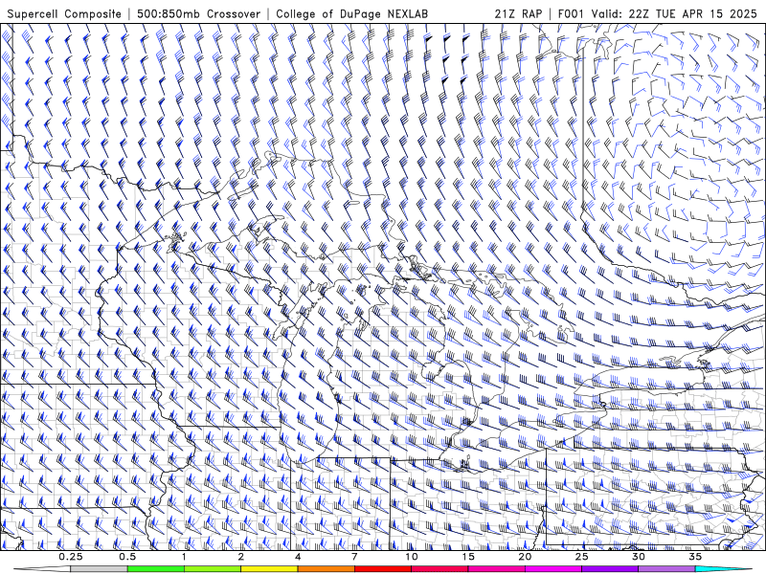Click the gray 0.25–0.5 legend color segment

[99, 569]
